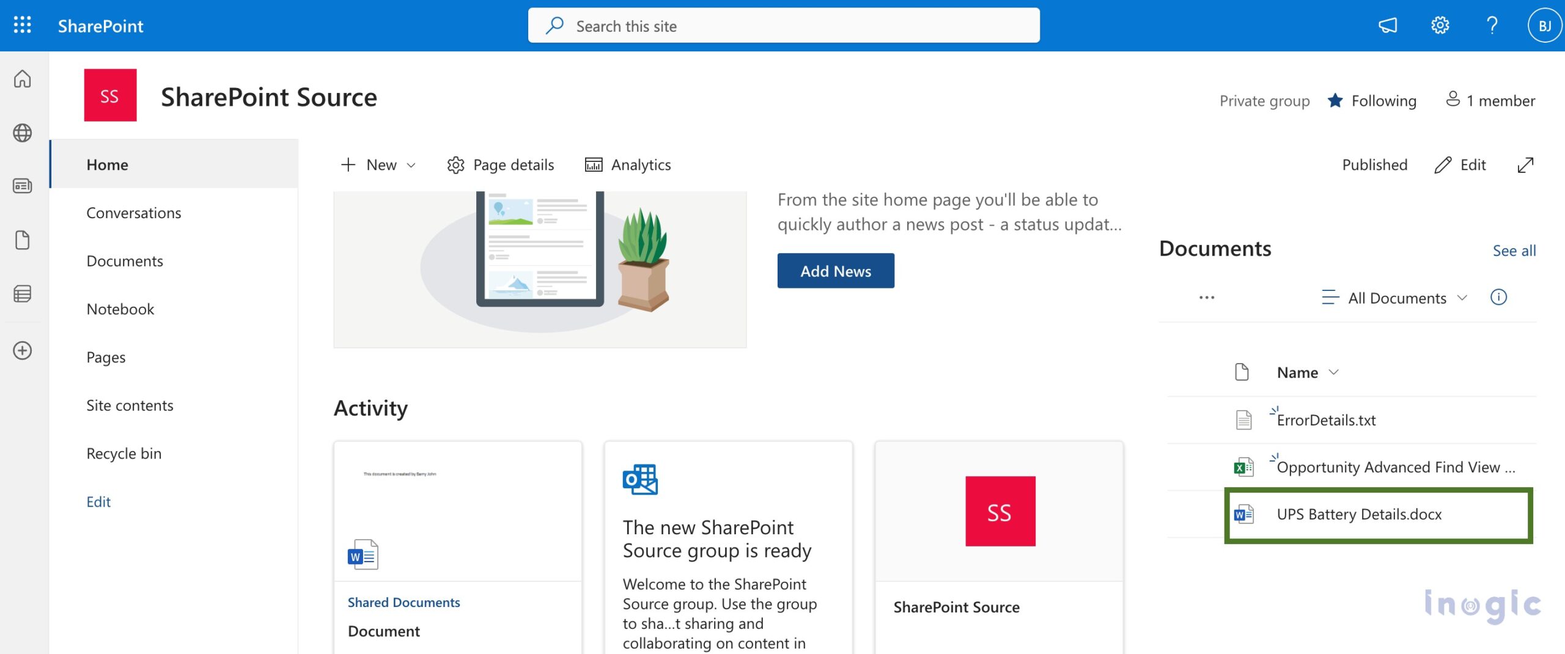Click the 1 member link
The width and height of the screenshot is (1565, 654).
click(x=1490, y=100)
